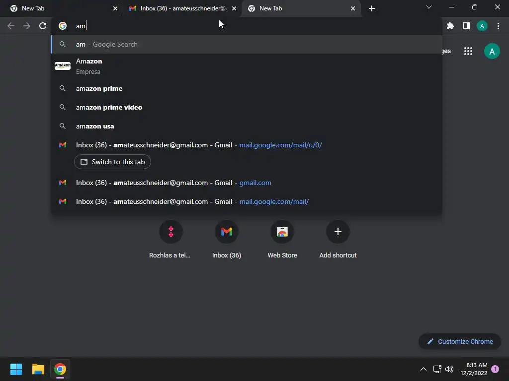This screenshot has width=509, height=381.
Task: Select the third tab titled New Tab
Action: (x=301, y=8)
